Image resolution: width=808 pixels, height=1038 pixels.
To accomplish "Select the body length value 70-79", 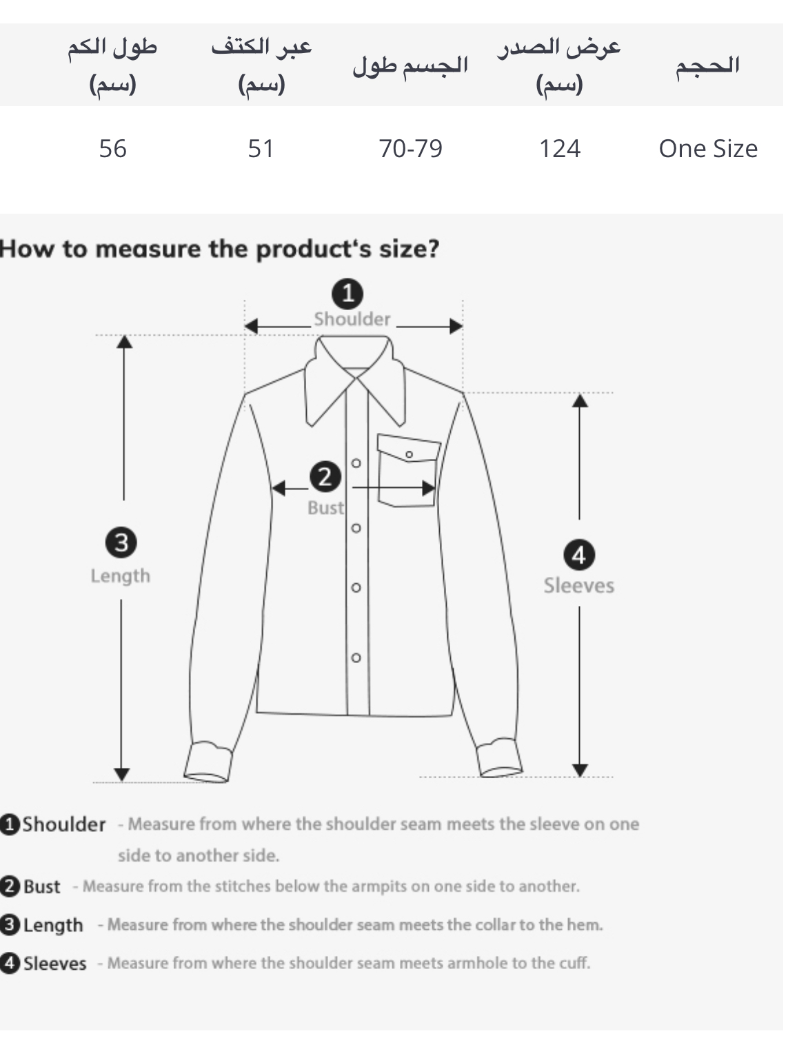I will 410,148.
